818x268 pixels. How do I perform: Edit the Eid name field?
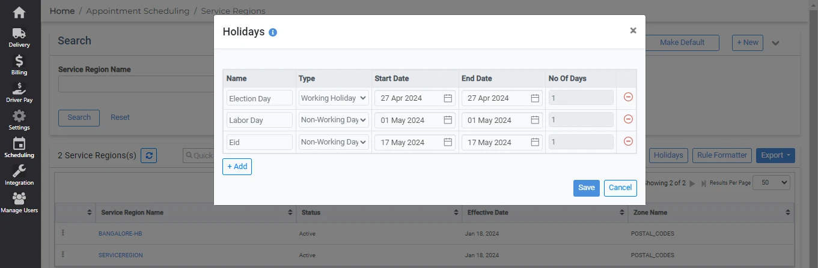(x=259, y=142)
